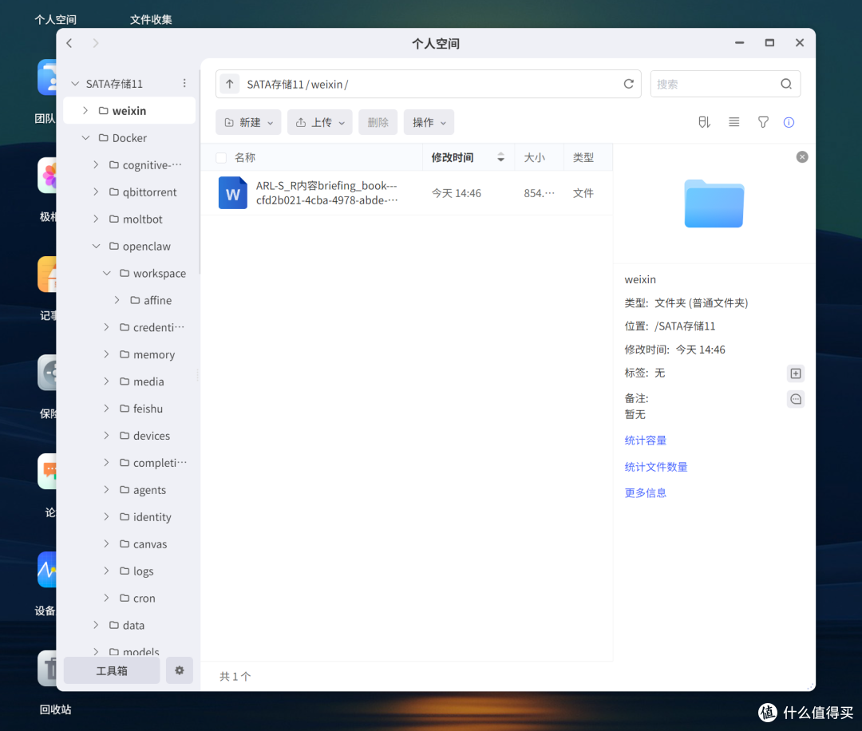The height and width of the screenshot is (731, 862).
Task: Open 文件收集 desktop label
Action: [x=151, y=19]
